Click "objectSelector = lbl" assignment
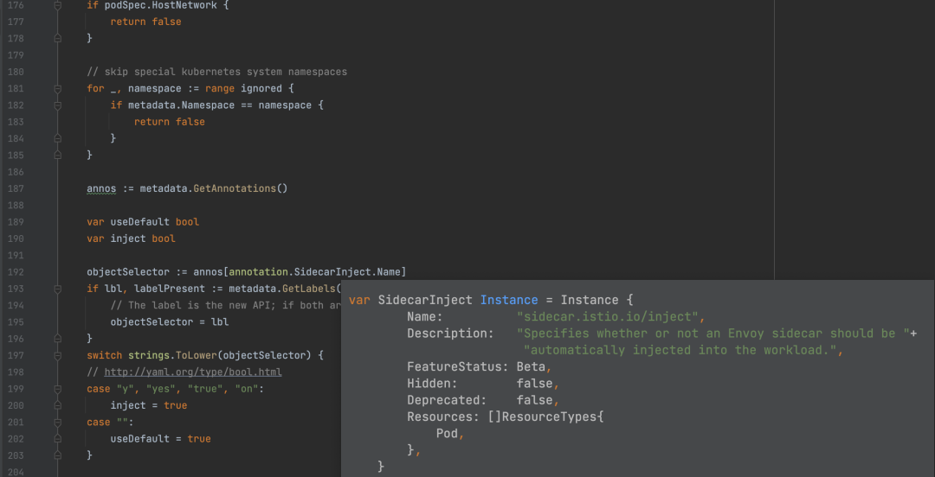The height and width of the screenshot is (477, 935). click(170, 322)
